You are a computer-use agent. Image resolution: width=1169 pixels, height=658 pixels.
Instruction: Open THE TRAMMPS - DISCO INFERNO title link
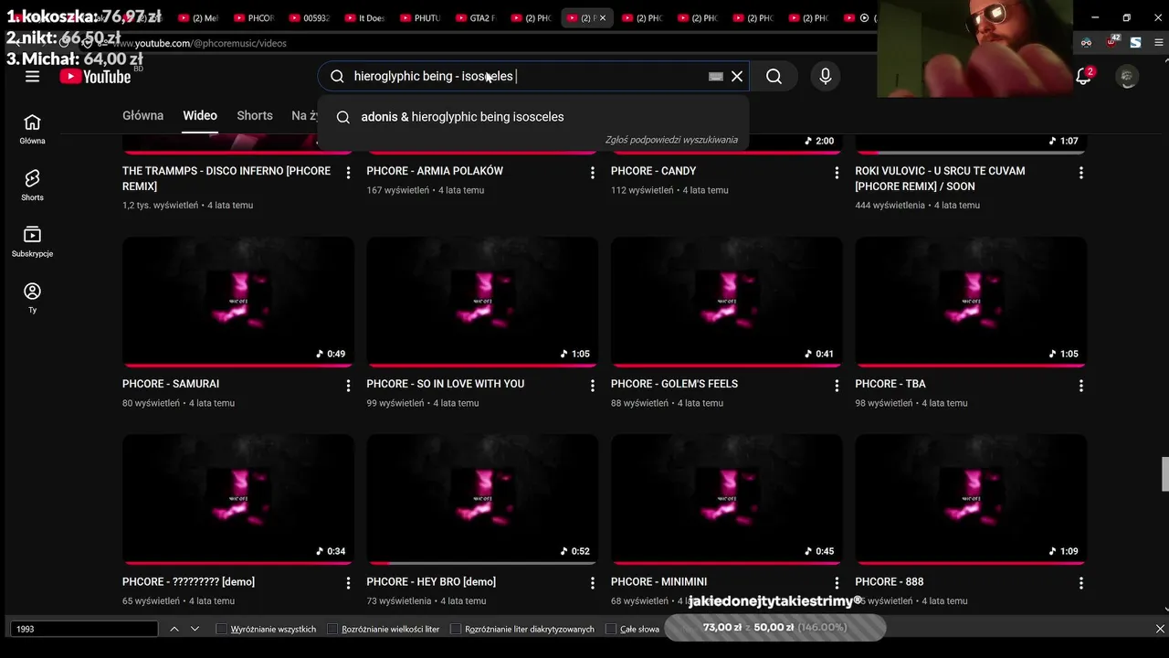pos(226,178)
